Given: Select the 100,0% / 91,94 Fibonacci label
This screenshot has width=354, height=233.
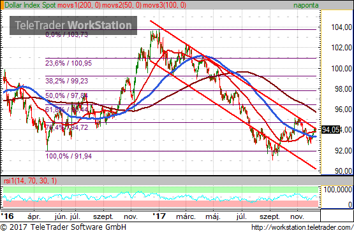Looking at the screenshot, I should [x=69, y=156].
